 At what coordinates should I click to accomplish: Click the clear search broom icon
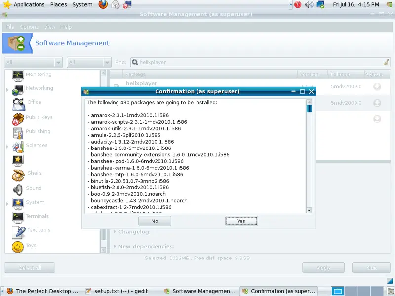tap(386, 62)
